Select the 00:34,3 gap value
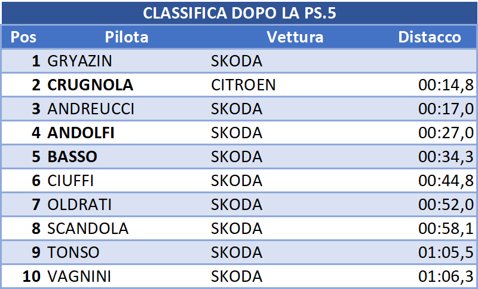This screenshot has height=289, width=478. 446,157
